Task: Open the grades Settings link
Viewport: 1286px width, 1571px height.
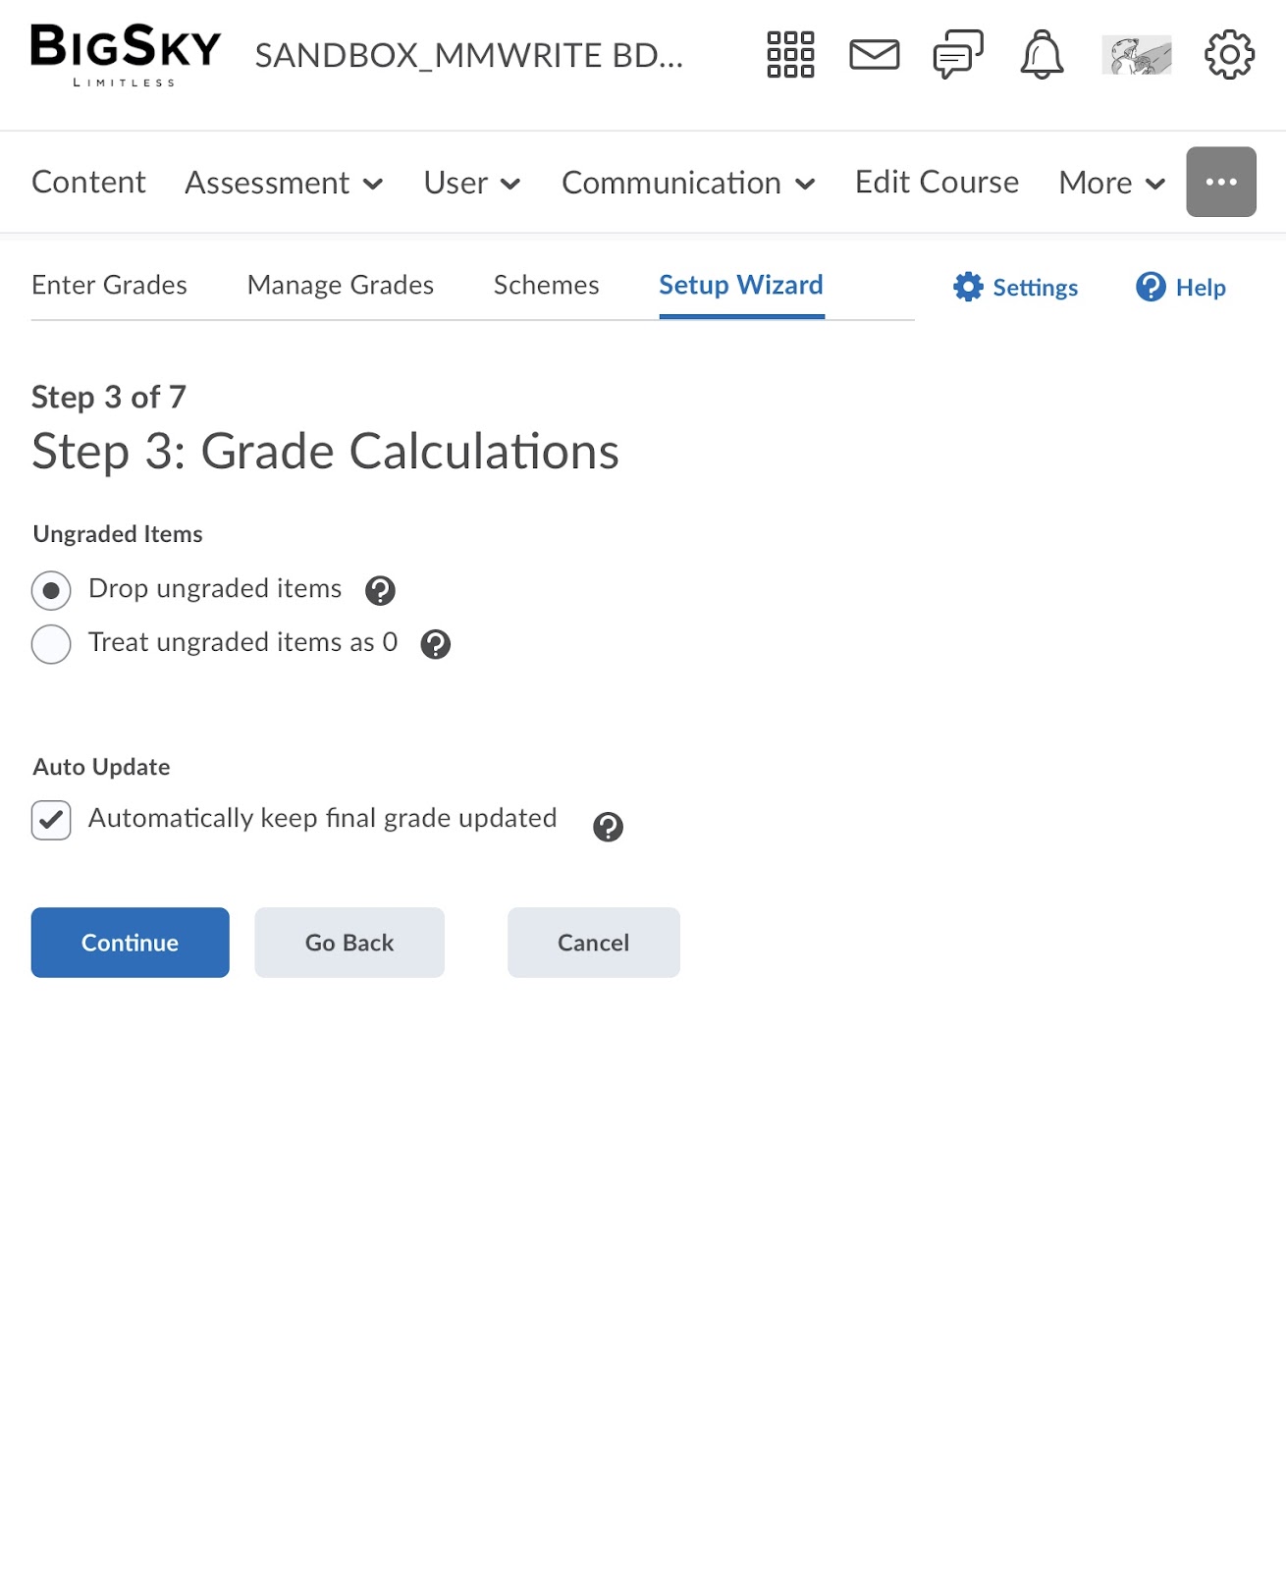Action: pos(1016,287)
